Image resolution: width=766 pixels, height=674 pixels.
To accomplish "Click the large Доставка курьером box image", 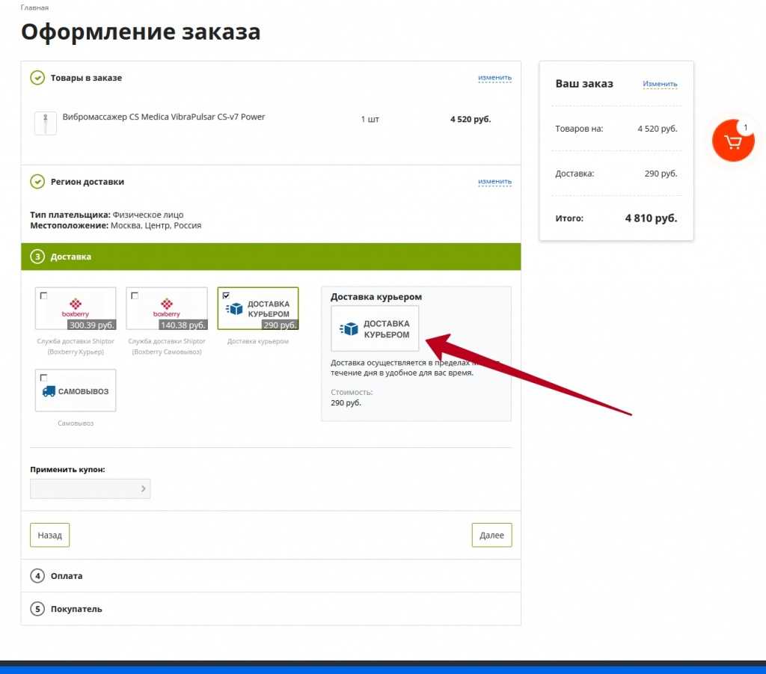I will click(375, 328).
